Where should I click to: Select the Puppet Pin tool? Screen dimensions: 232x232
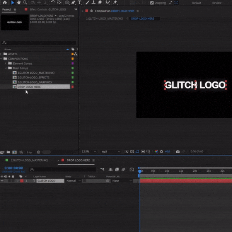click(115, 3)
